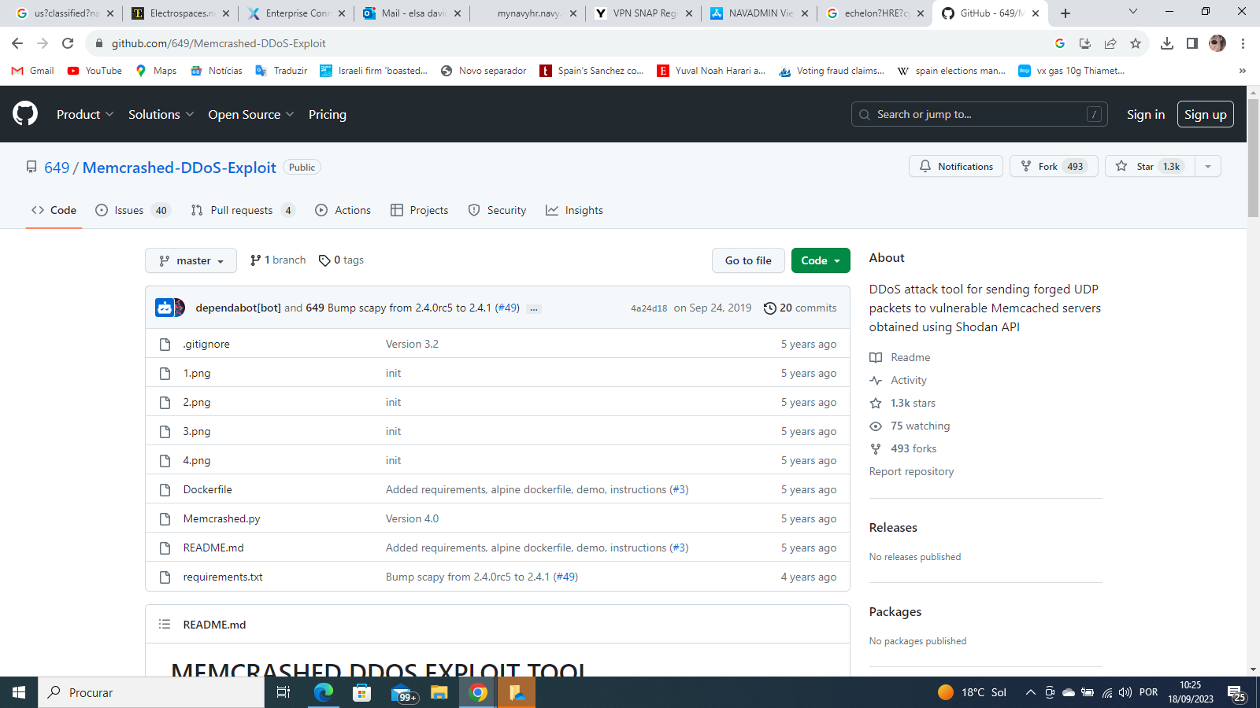Viewport: 1260px width, 708px height.
Task: Open the Windows notification center icon
Action: click(x=1236, y=692)
